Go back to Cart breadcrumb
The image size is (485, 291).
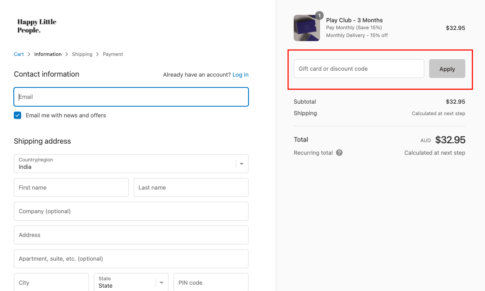(x=19, y=54)
